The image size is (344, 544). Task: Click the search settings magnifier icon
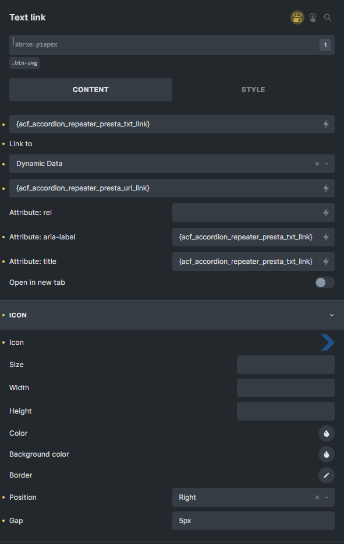327,17
